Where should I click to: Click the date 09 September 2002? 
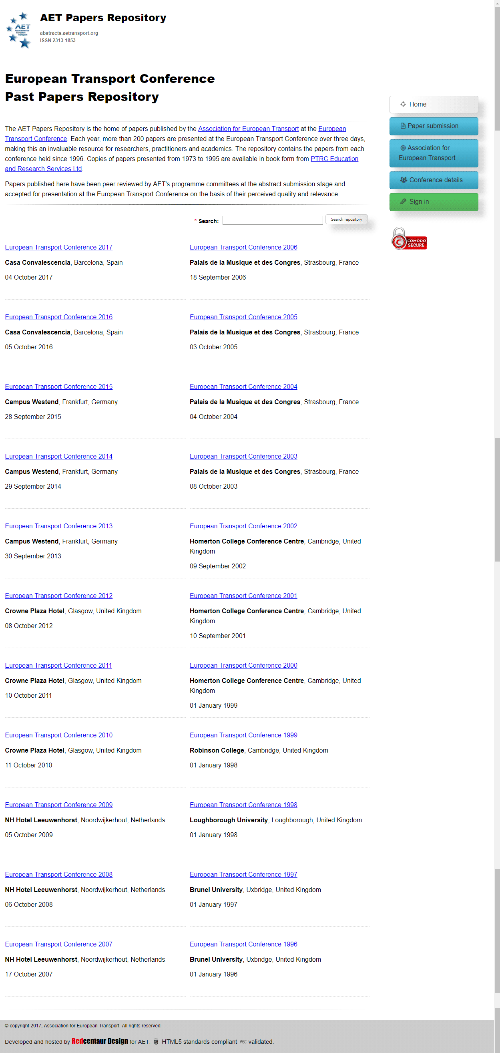pos(218,567)
